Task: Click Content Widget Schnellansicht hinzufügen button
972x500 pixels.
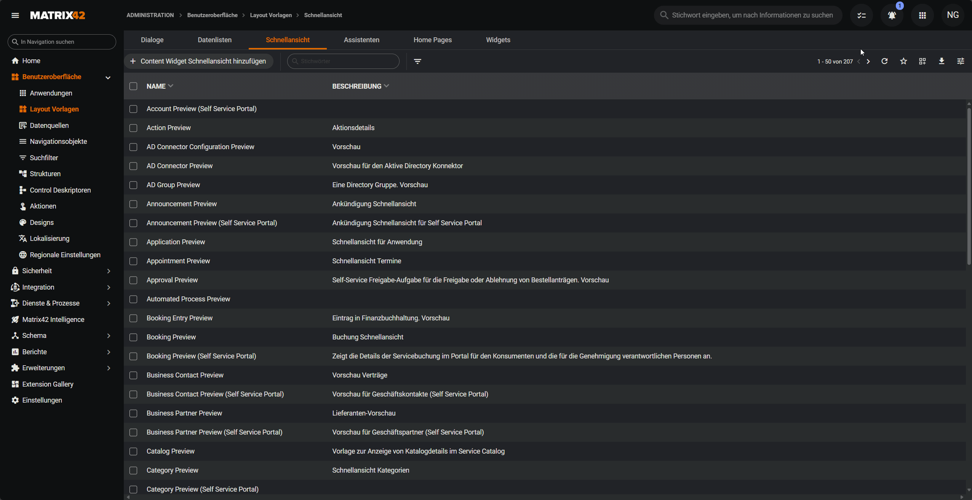Action: (x=198, y=61)
